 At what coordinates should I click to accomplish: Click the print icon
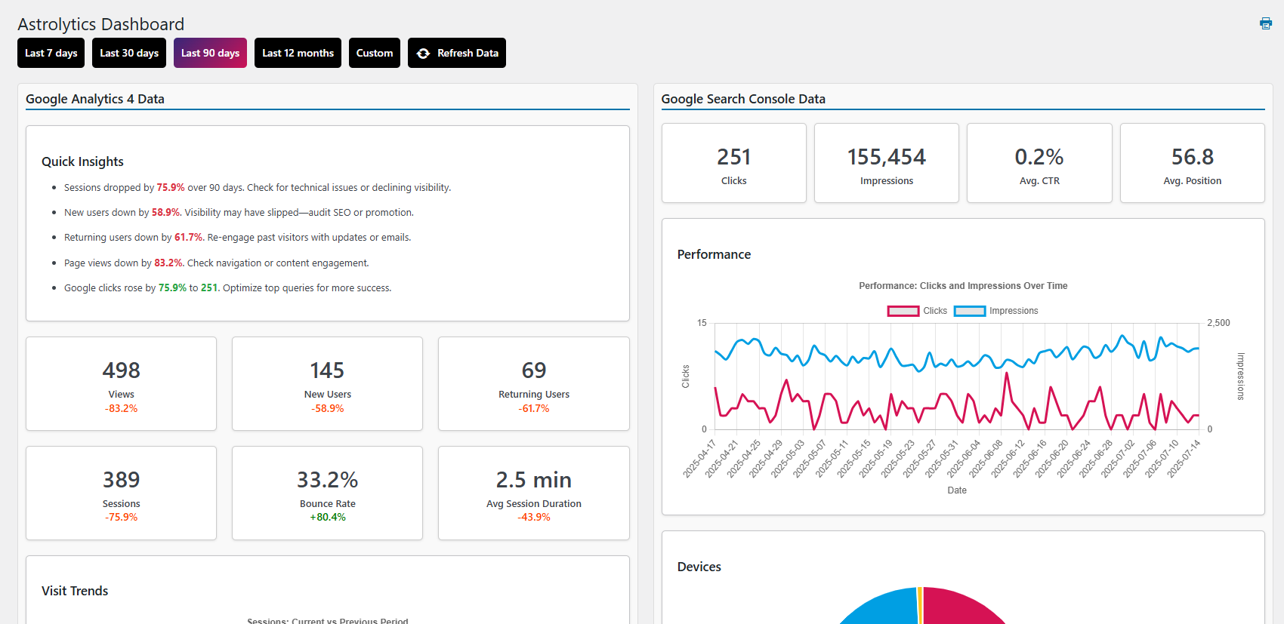1266,23
